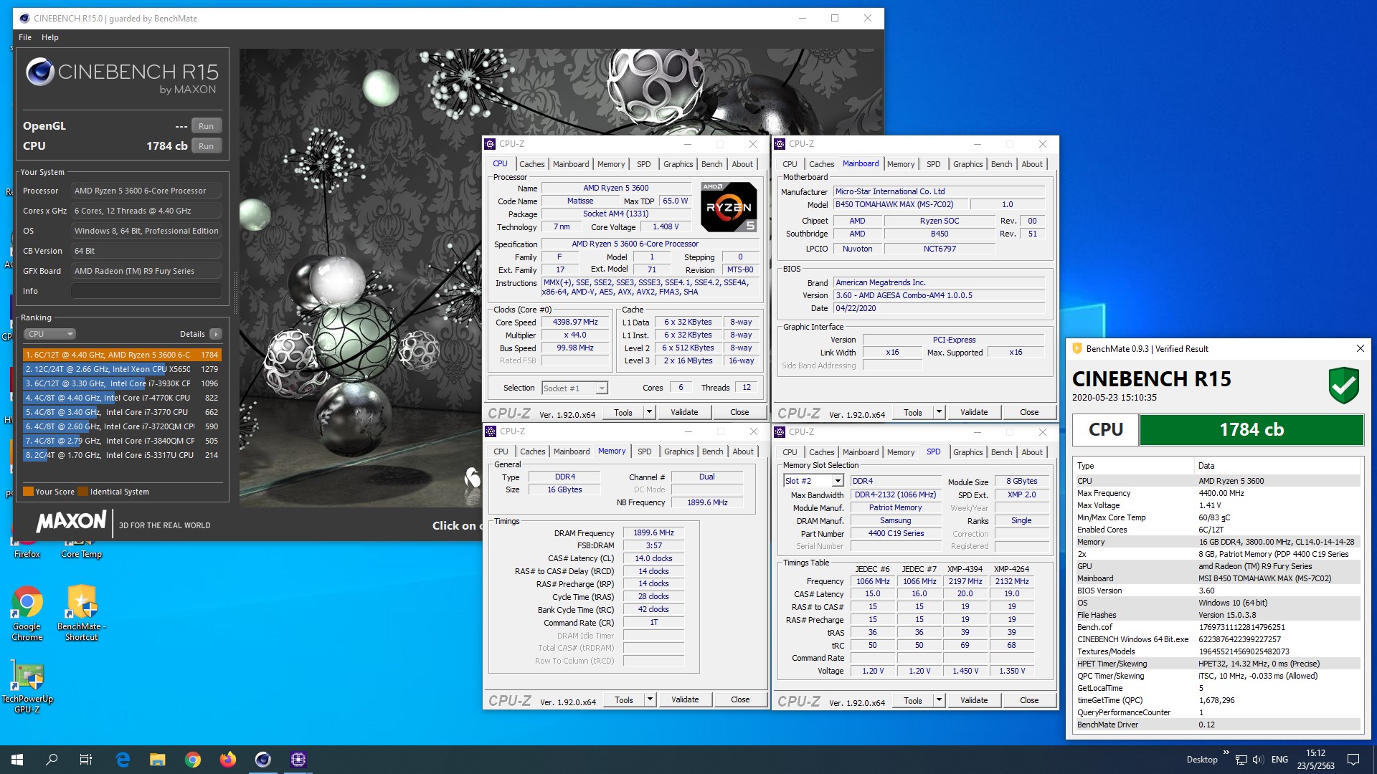1377x774 pixels.
Task: Click Identical System legend swatch
Action: (x=82, y=492)
